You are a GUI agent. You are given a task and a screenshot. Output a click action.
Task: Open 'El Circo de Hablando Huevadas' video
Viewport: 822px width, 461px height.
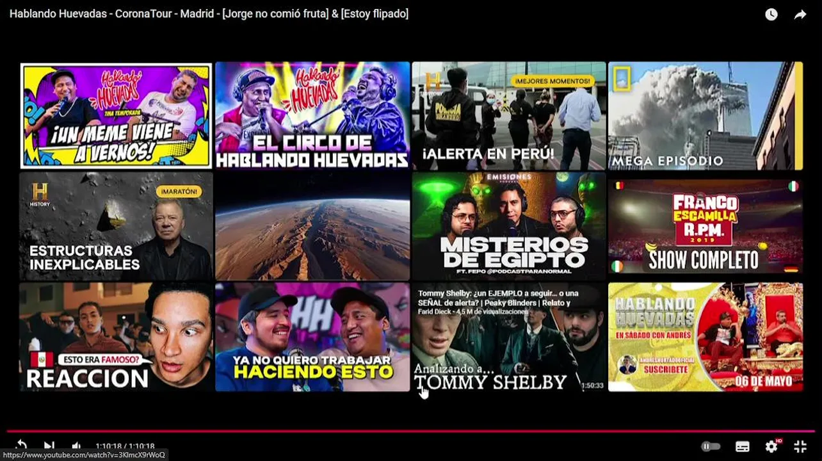pyautogui.click(x=312, y=116)
